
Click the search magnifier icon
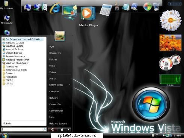tap(44, 129)
